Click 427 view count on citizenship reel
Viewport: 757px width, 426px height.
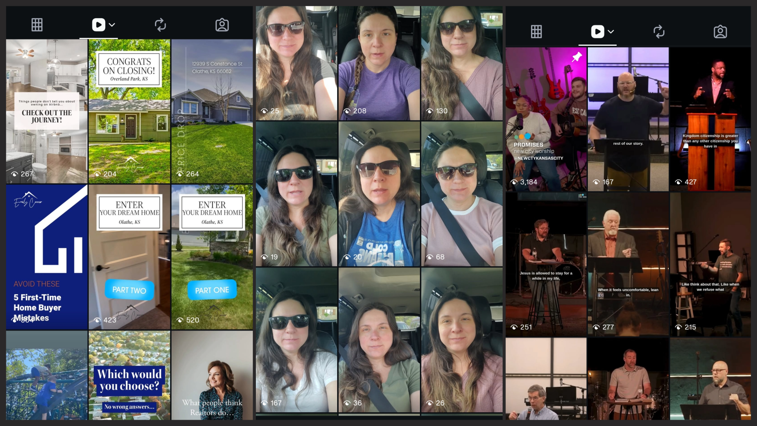686,182
